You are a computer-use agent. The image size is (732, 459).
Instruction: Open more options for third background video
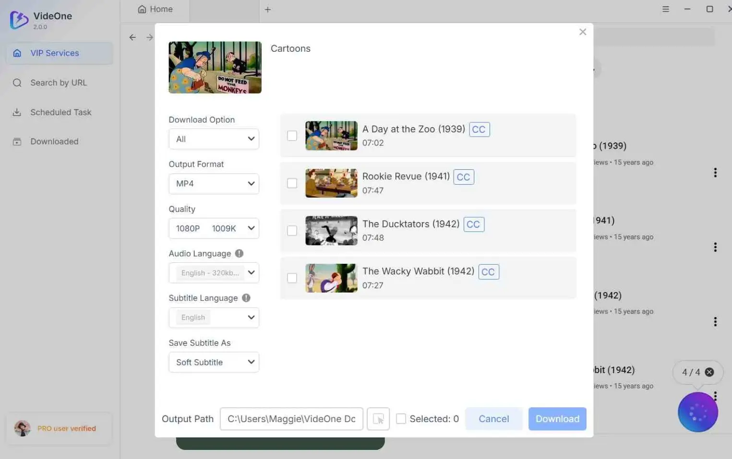715,322
